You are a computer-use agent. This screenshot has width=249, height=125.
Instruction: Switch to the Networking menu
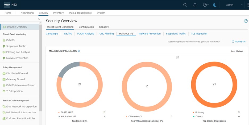(x=27, y=13)
